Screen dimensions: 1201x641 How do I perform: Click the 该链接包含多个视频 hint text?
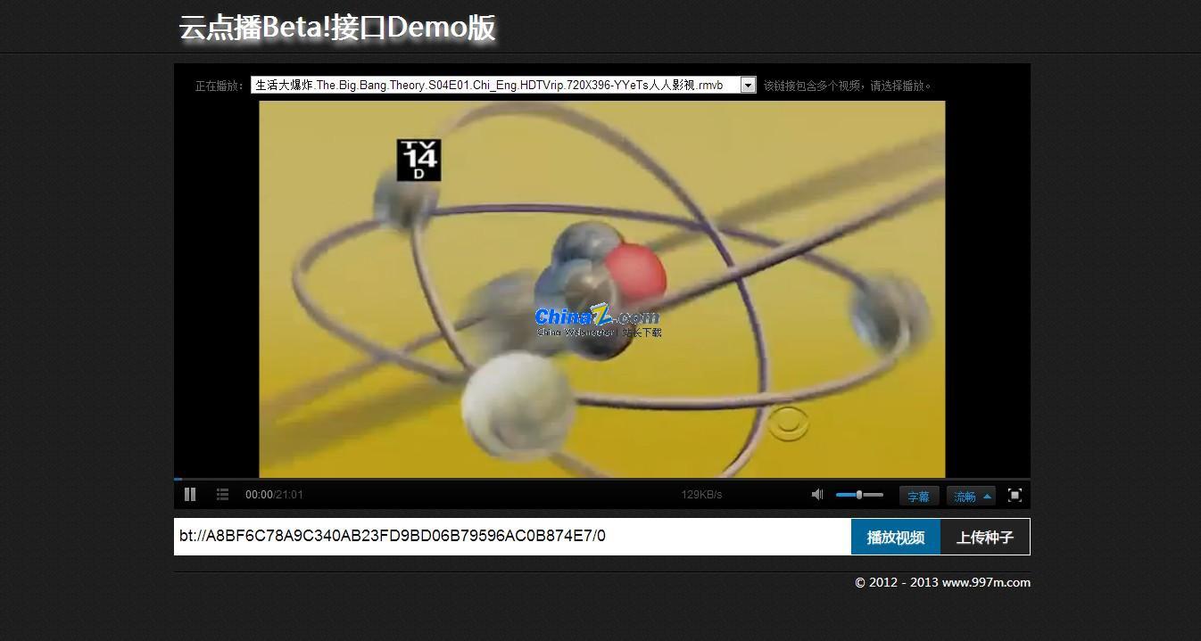pos(848,86)
